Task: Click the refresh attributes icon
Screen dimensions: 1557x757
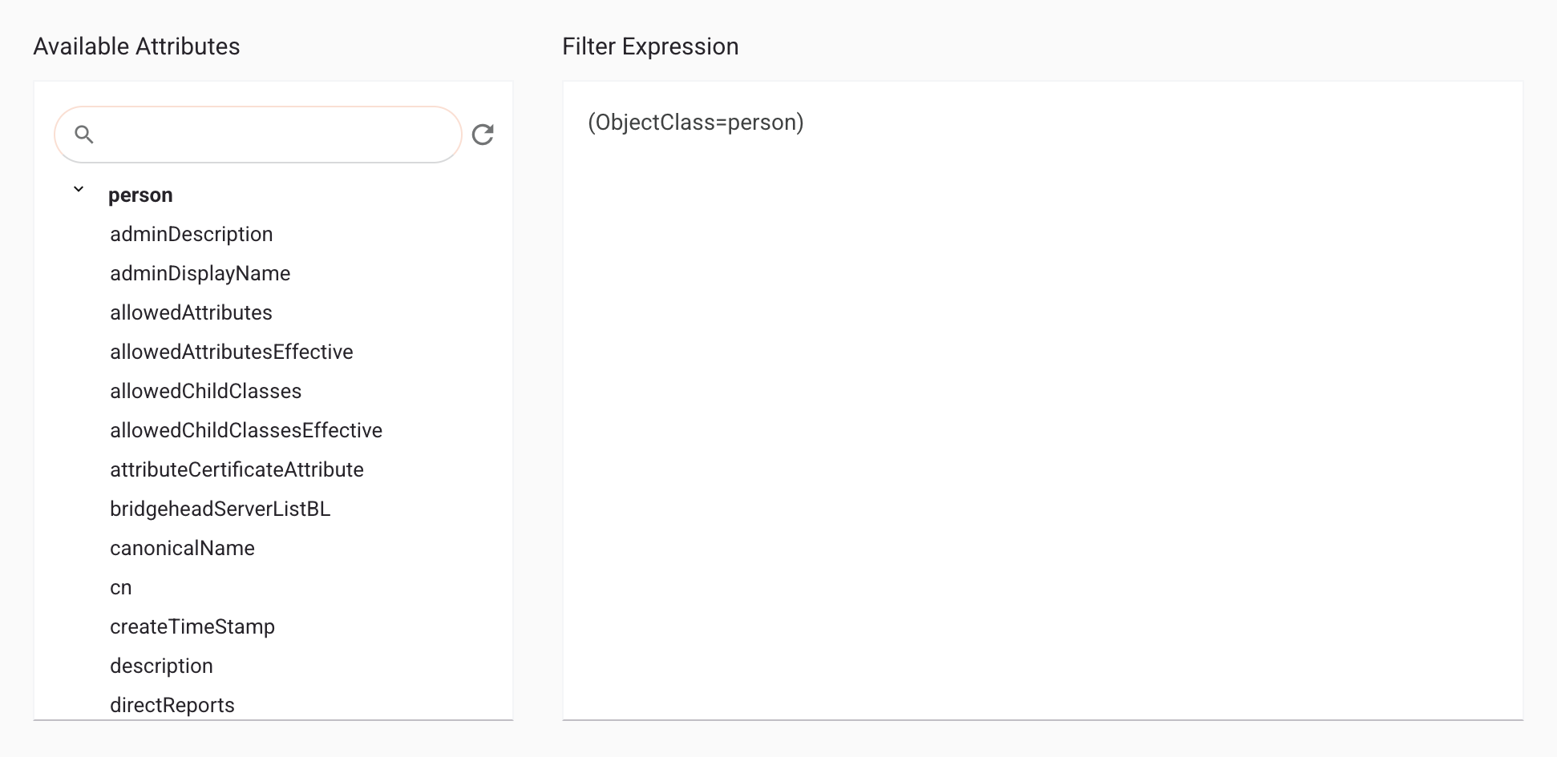Action: pos(482,135)
